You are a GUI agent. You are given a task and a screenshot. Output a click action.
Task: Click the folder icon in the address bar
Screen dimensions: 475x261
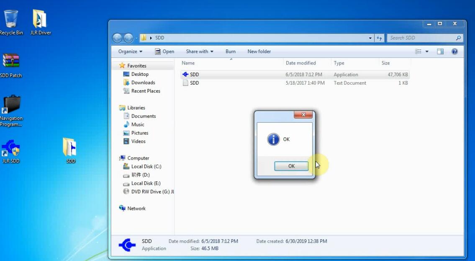pos(144,38)
